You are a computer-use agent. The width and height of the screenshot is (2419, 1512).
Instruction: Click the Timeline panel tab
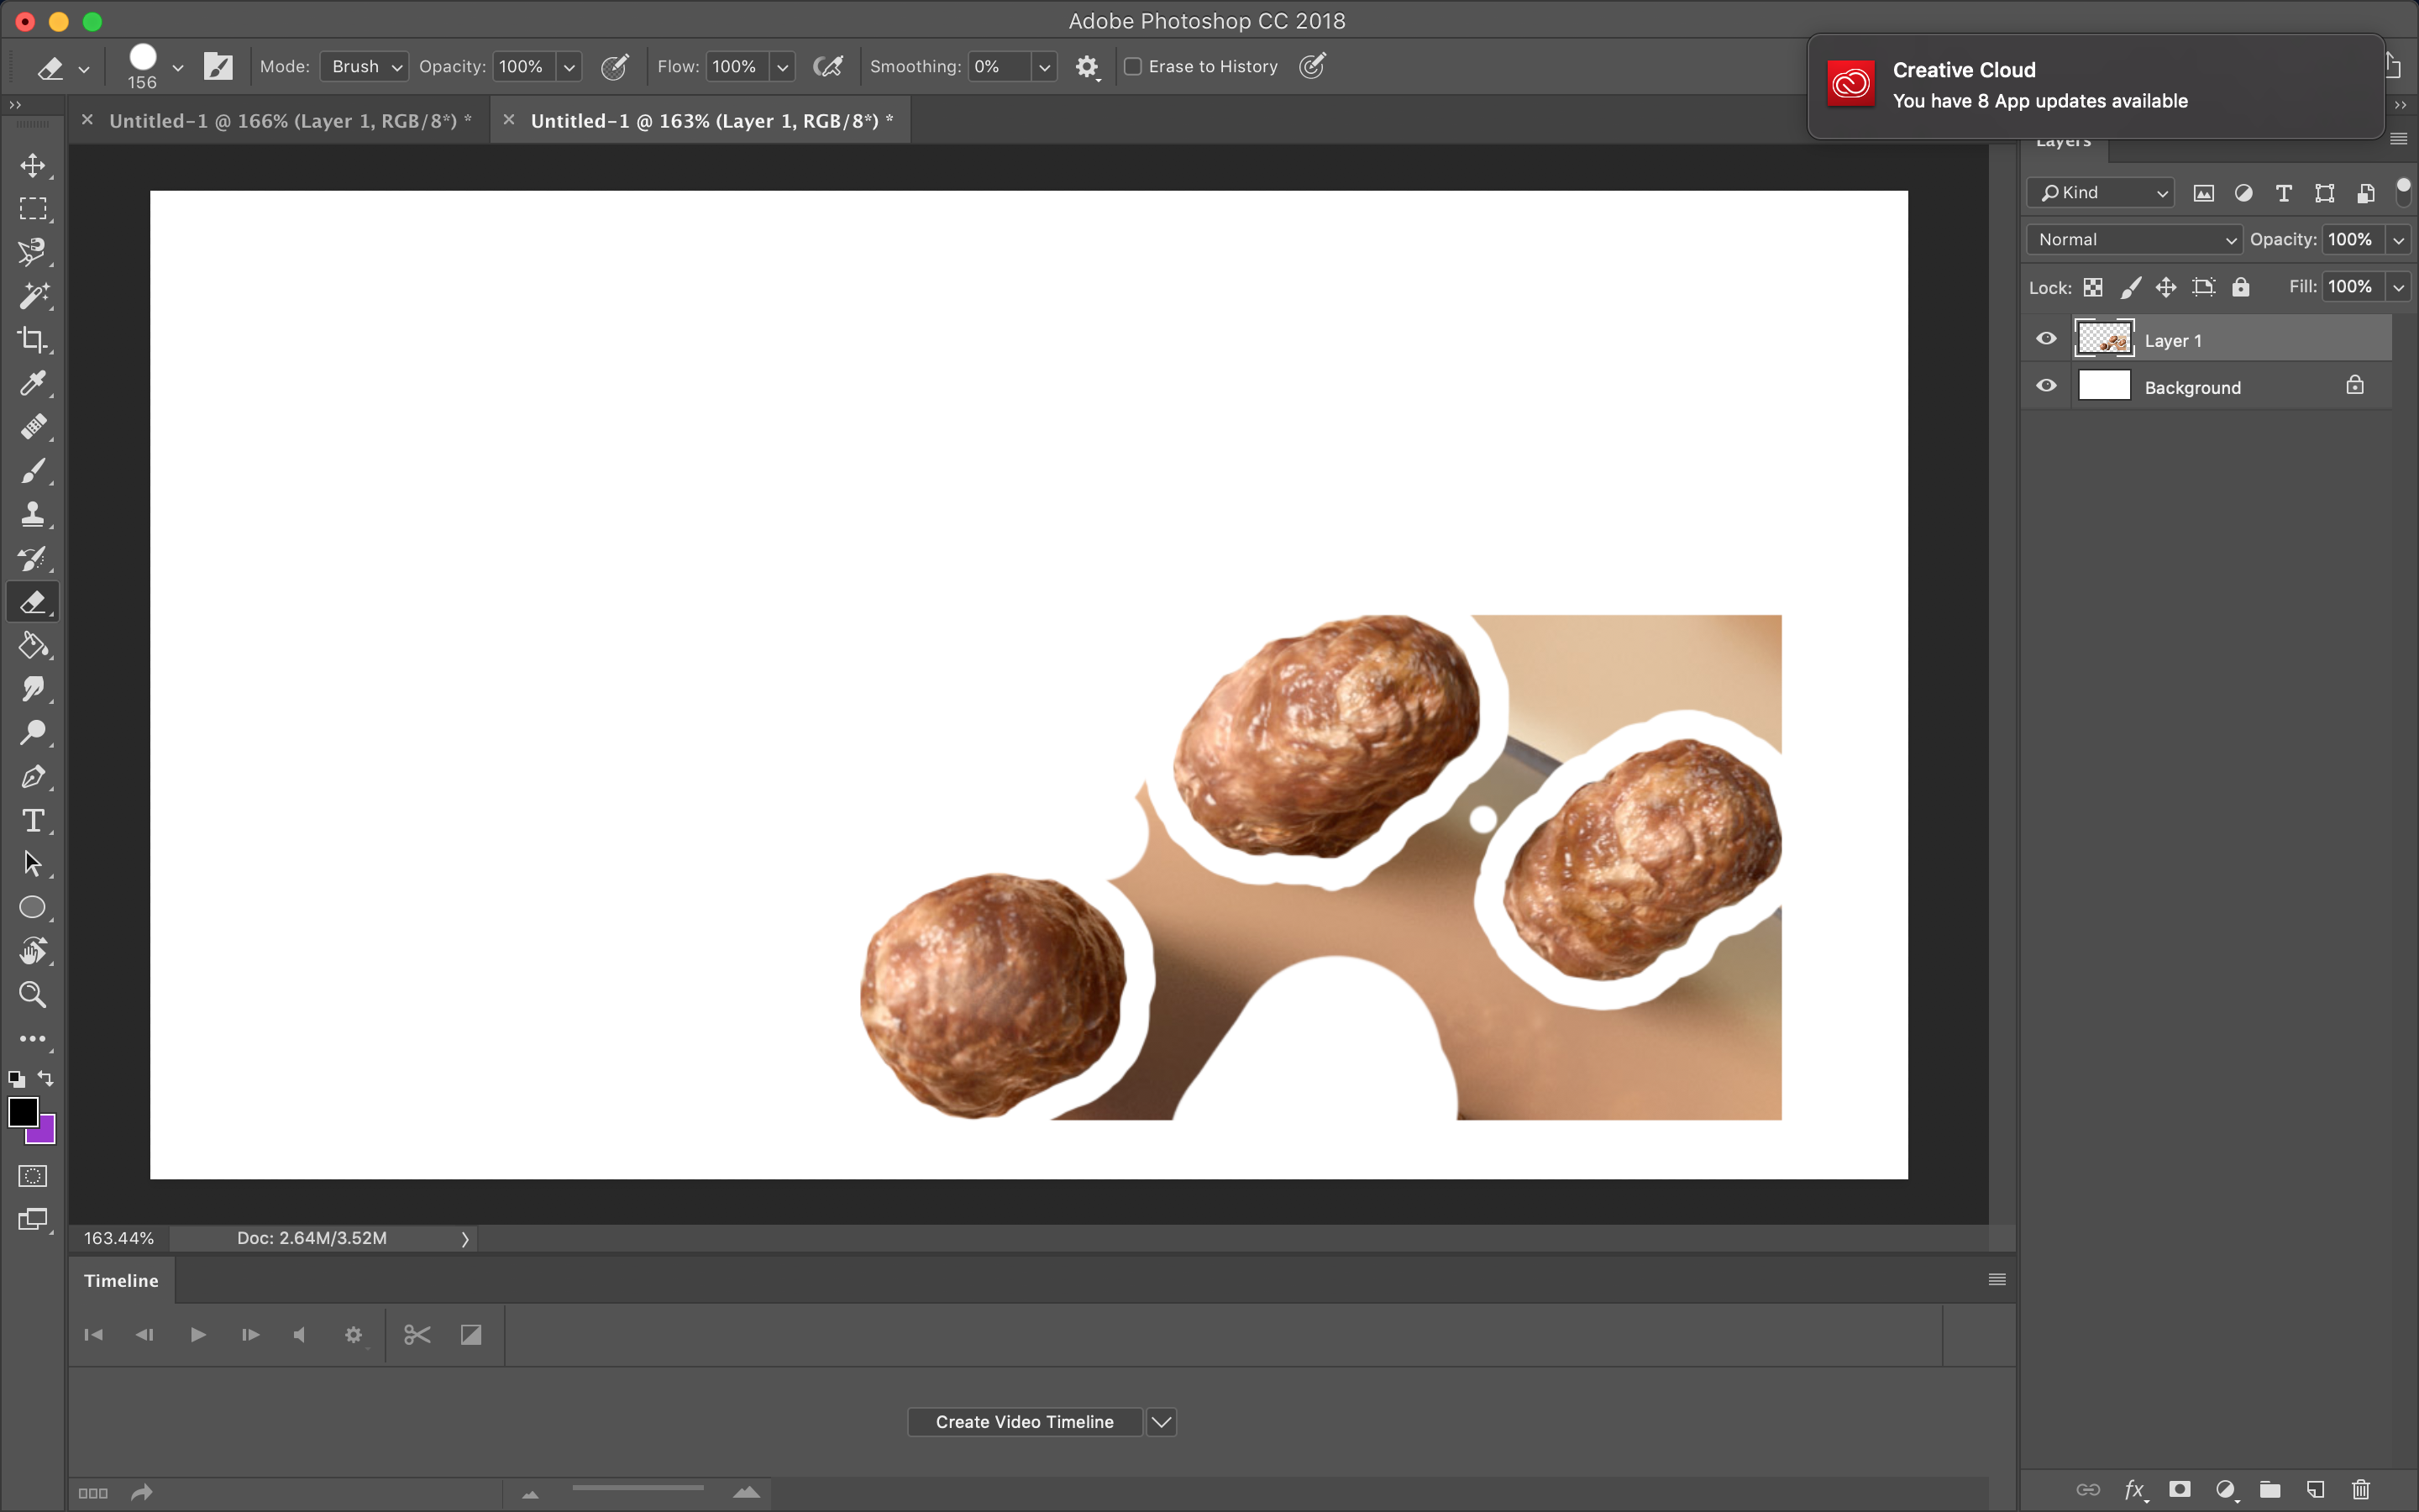[x=121, y=1281]
